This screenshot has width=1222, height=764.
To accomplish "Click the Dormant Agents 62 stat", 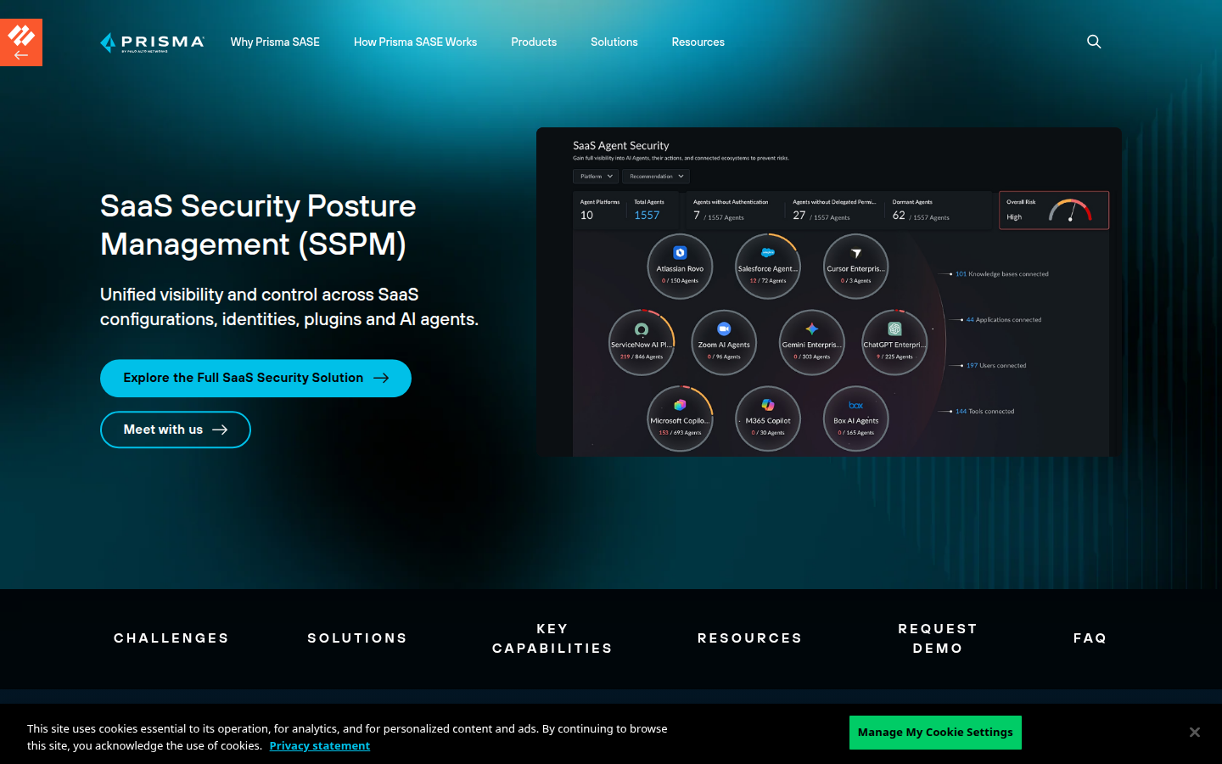I will click(x=921, y=211).
